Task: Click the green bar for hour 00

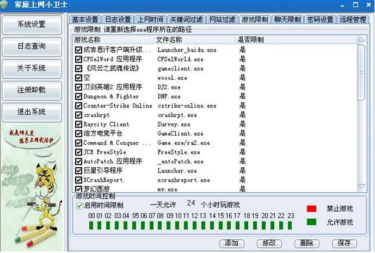Action: click(x=91, y=225)
